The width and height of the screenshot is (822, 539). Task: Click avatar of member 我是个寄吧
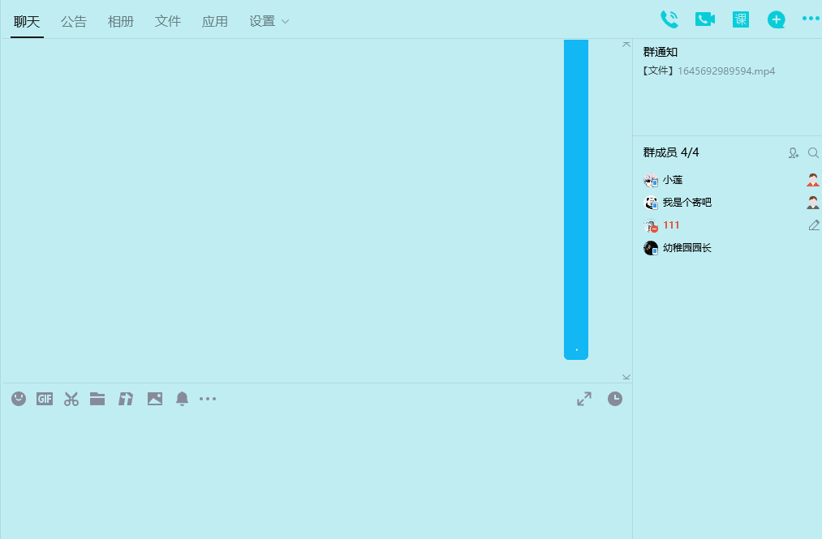(x=651, y=203)
